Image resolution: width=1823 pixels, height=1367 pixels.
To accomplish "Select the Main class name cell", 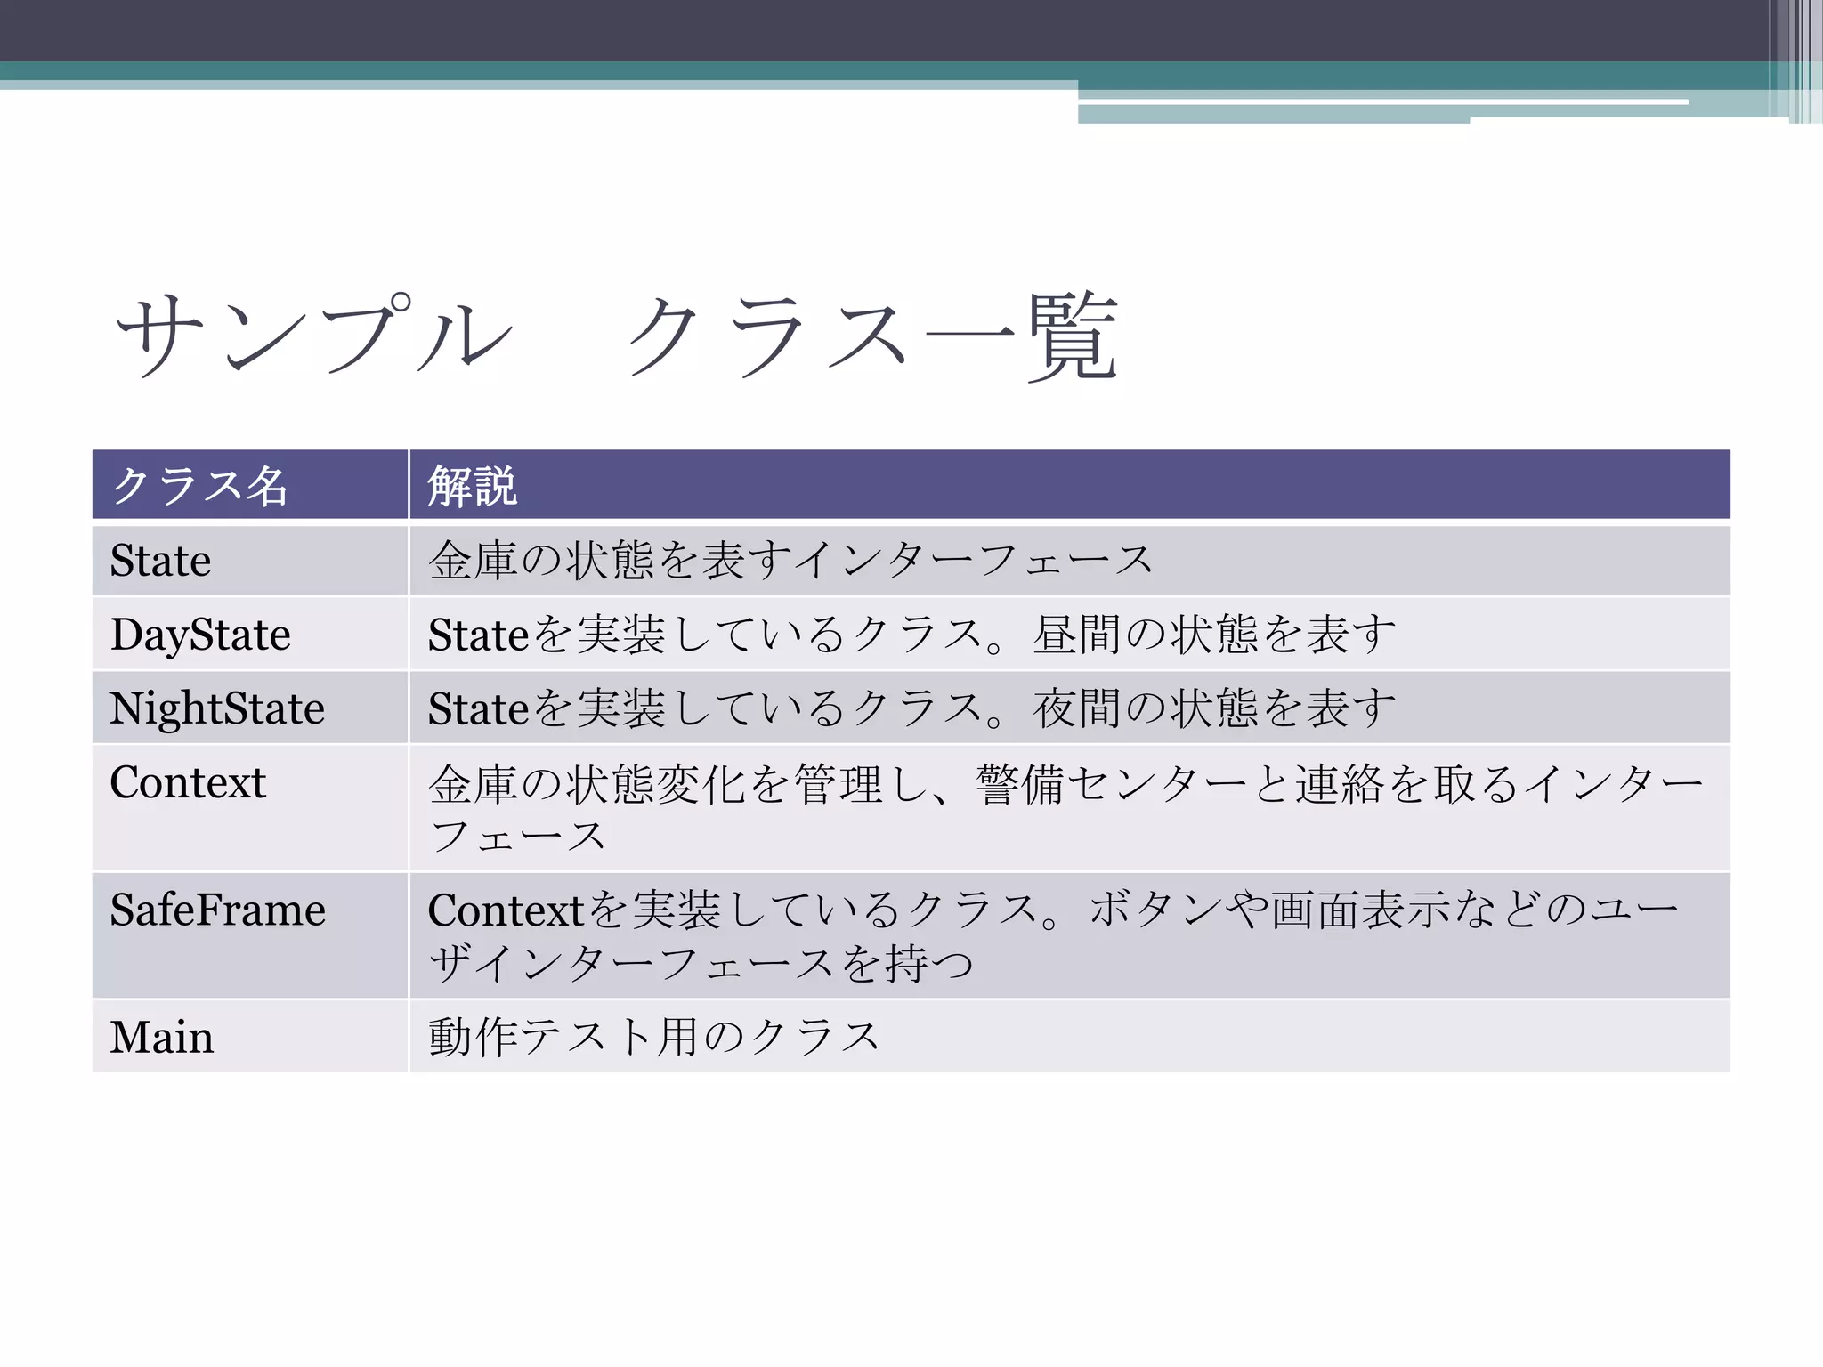I will point(250,1037).
